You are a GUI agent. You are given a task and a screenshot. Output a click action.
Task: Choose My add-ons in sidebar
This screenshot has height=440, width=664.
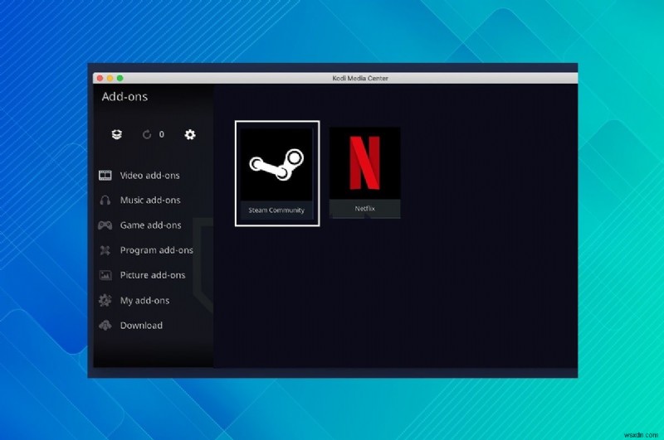pos(144,301)
